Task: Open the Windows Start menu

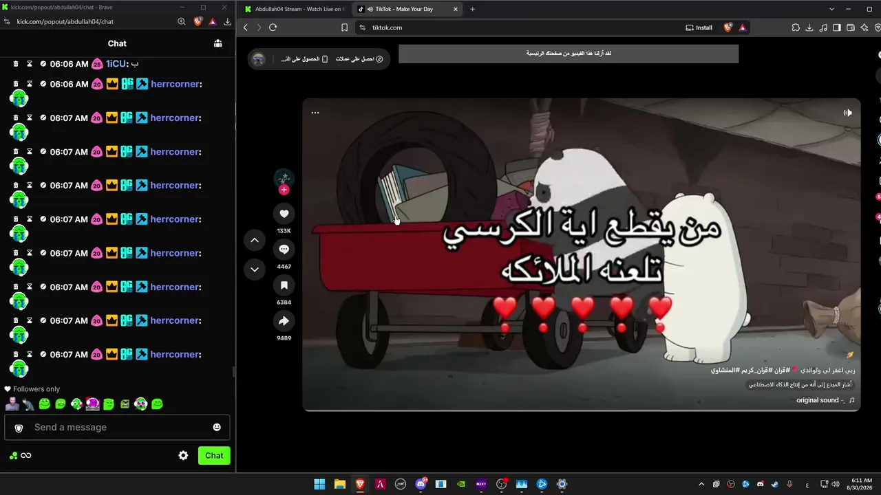Action: click(319, 484)
